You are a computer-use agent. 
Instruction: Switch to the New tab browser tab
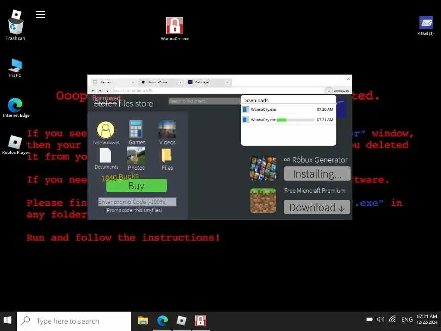coord(114,82)
